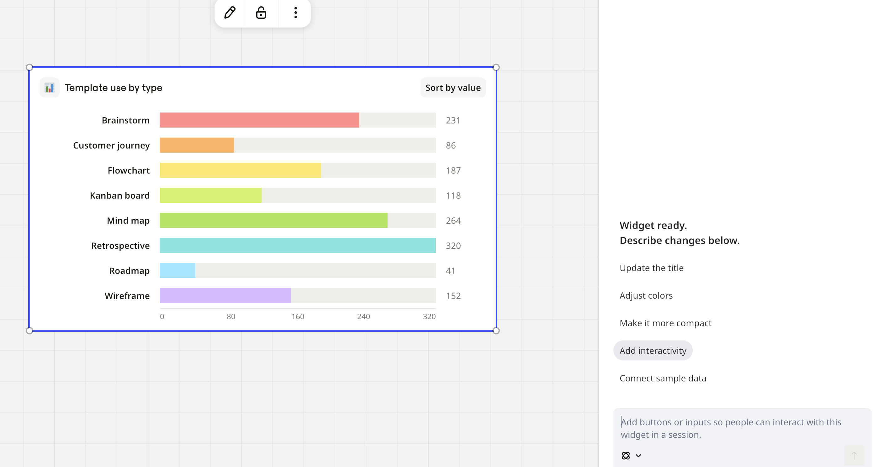
Task: Click the model selector icon in prompt box
Action: click(626, 455)
